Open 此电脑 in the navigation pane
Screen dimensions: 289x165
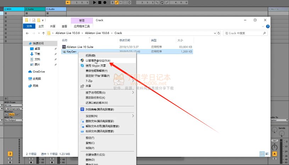tap(37, 79)
